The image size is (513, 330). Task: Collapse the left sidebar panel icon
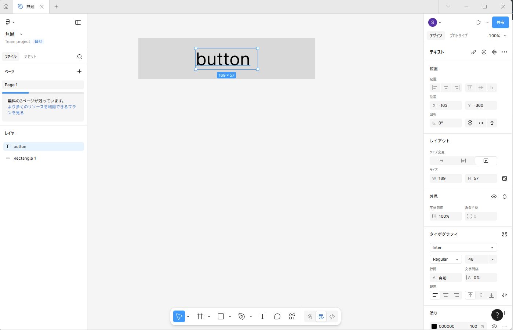(x=78, y=22)
